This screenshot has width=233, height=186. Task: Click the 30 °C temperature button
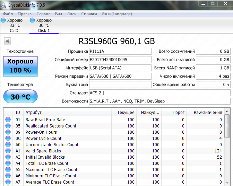point(20,96)
